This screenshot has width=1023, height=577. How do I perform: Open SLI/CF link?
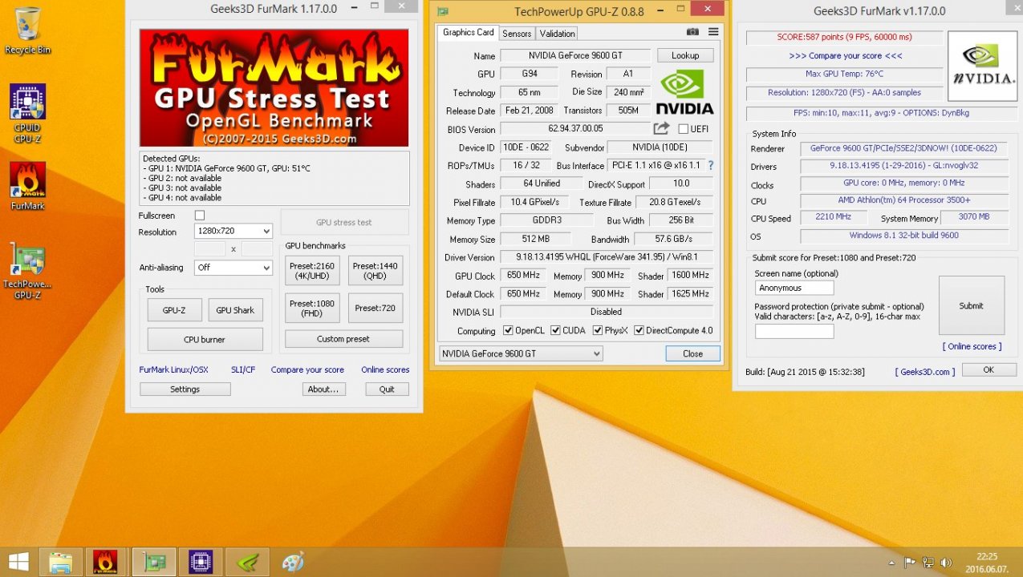pyautogui.click(x=243, y=369)
